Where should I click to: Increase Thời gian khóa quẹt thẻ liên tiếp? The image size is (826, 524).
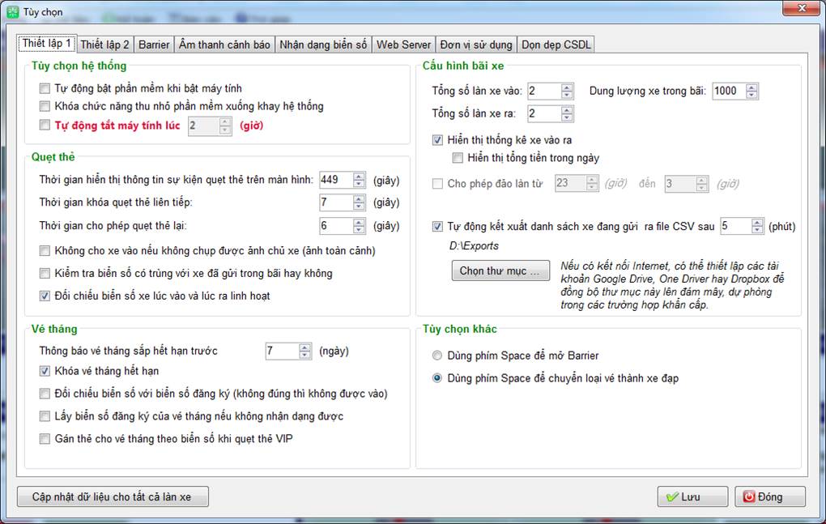click(360, 198)
